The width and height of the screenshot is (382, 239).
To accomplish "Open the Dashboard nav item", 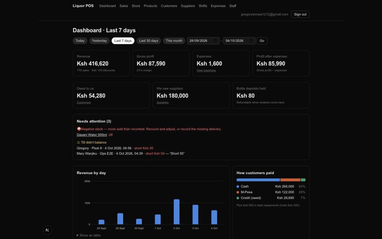I will (x=107, y=6).
